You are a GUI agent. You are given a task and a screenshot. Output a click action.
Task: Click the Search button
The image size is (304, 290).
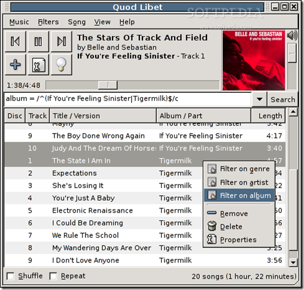(x=283, y=99)
